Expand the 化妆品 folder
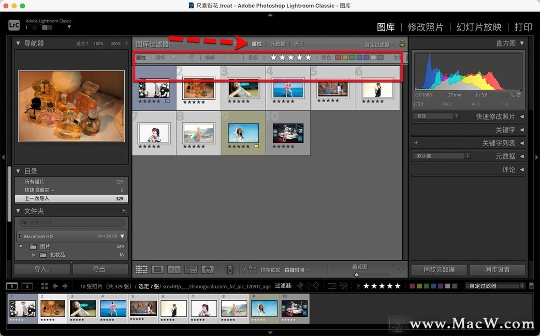 point(34,255)
